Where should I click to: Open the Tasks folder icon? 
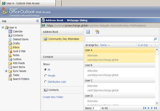(x=10, y=75)
